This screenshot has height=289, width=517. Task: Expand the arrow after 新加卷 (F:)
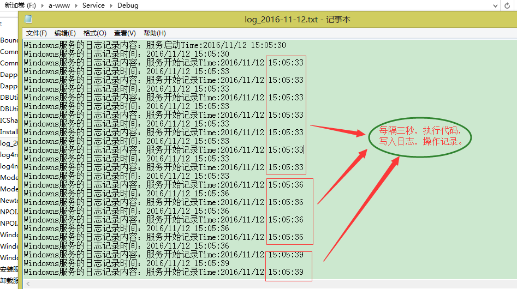pyautogui.click(x=42, y=5)
